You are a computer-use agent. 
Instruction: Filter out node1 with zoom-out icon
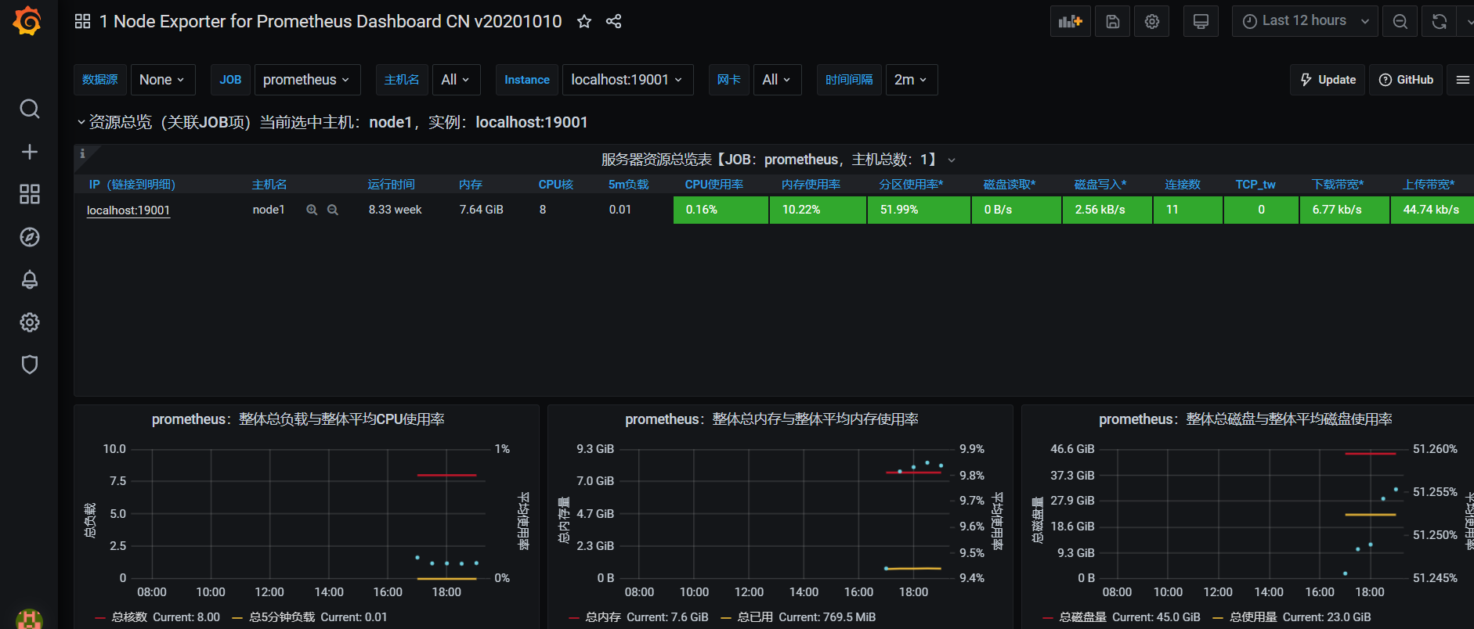pos(333,210)
